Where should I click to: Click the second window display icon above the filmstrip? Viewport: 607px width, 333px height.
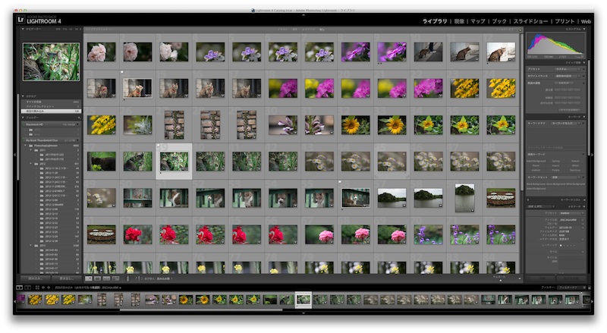tap(28, 287)
